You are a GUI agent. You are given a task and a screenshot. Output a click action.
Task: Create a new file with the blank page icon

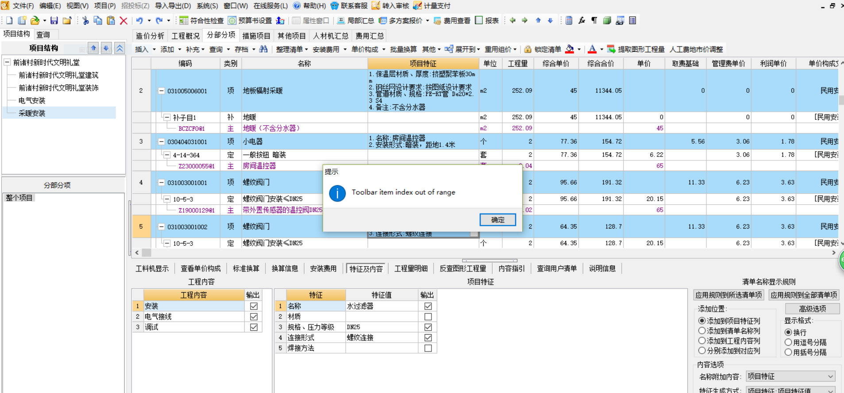pos(9,20)
